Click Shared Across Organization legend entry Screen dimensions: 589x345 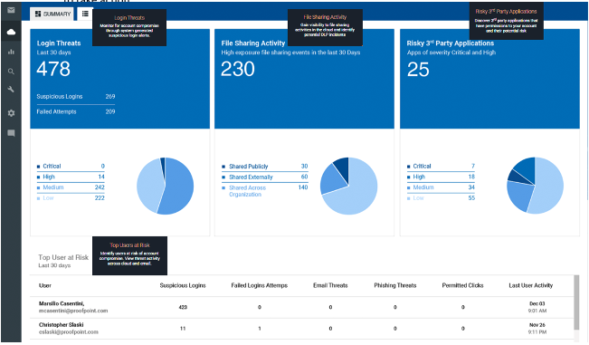pyautogui.click(x=265, y=191)
